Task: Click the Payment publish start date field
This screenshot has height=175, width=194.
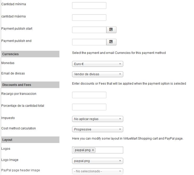Action: coord(89,30)
